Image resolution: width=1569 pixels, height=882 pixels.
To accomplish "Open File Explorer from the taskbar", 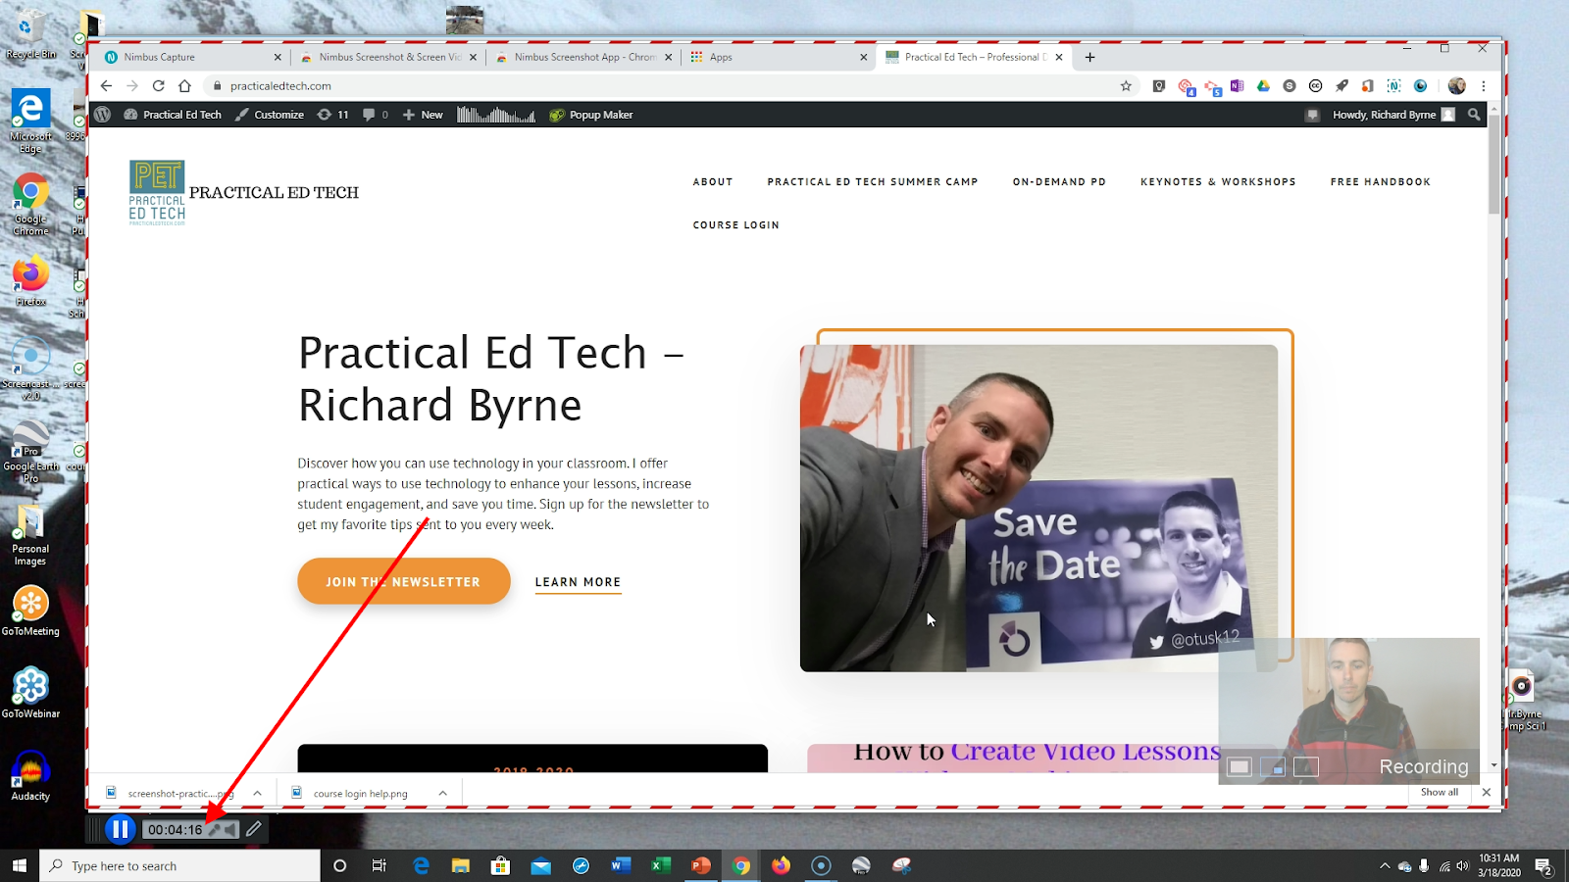I will tap(461, 865).
